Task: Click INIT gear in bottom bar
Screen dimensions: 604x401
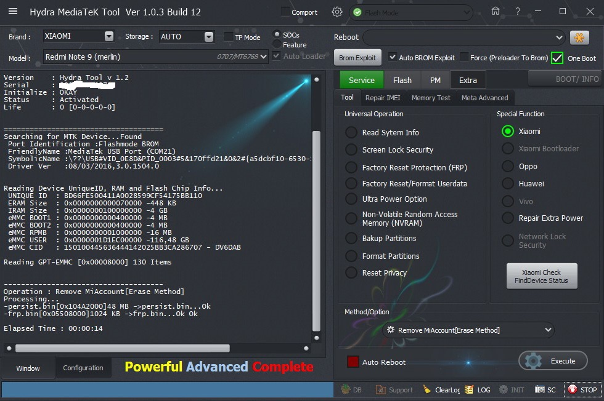Action: click(x=503, y=389)
